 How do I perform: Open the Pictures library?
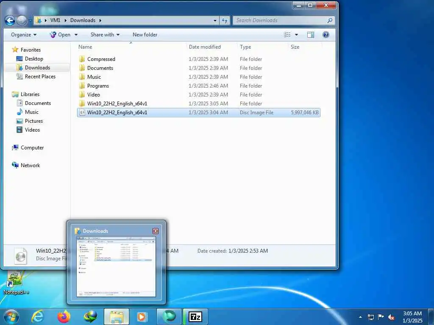point(34,121)
